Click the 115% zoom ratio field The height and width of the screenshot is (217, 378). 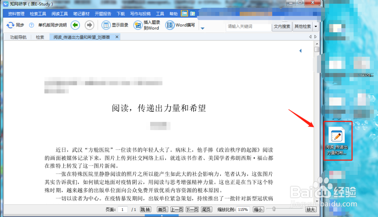point(243,209)
